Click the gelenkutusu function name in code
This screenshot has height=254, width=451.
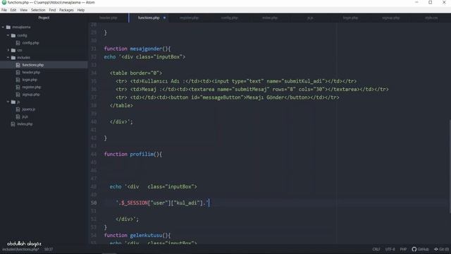pyautogui.click(x=146, y=236)
